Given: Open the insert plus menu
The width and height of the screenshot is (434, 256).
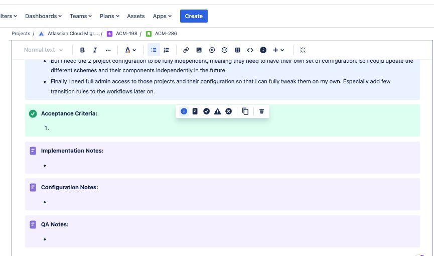Looking at the screenshot, I should pos(278,50).
